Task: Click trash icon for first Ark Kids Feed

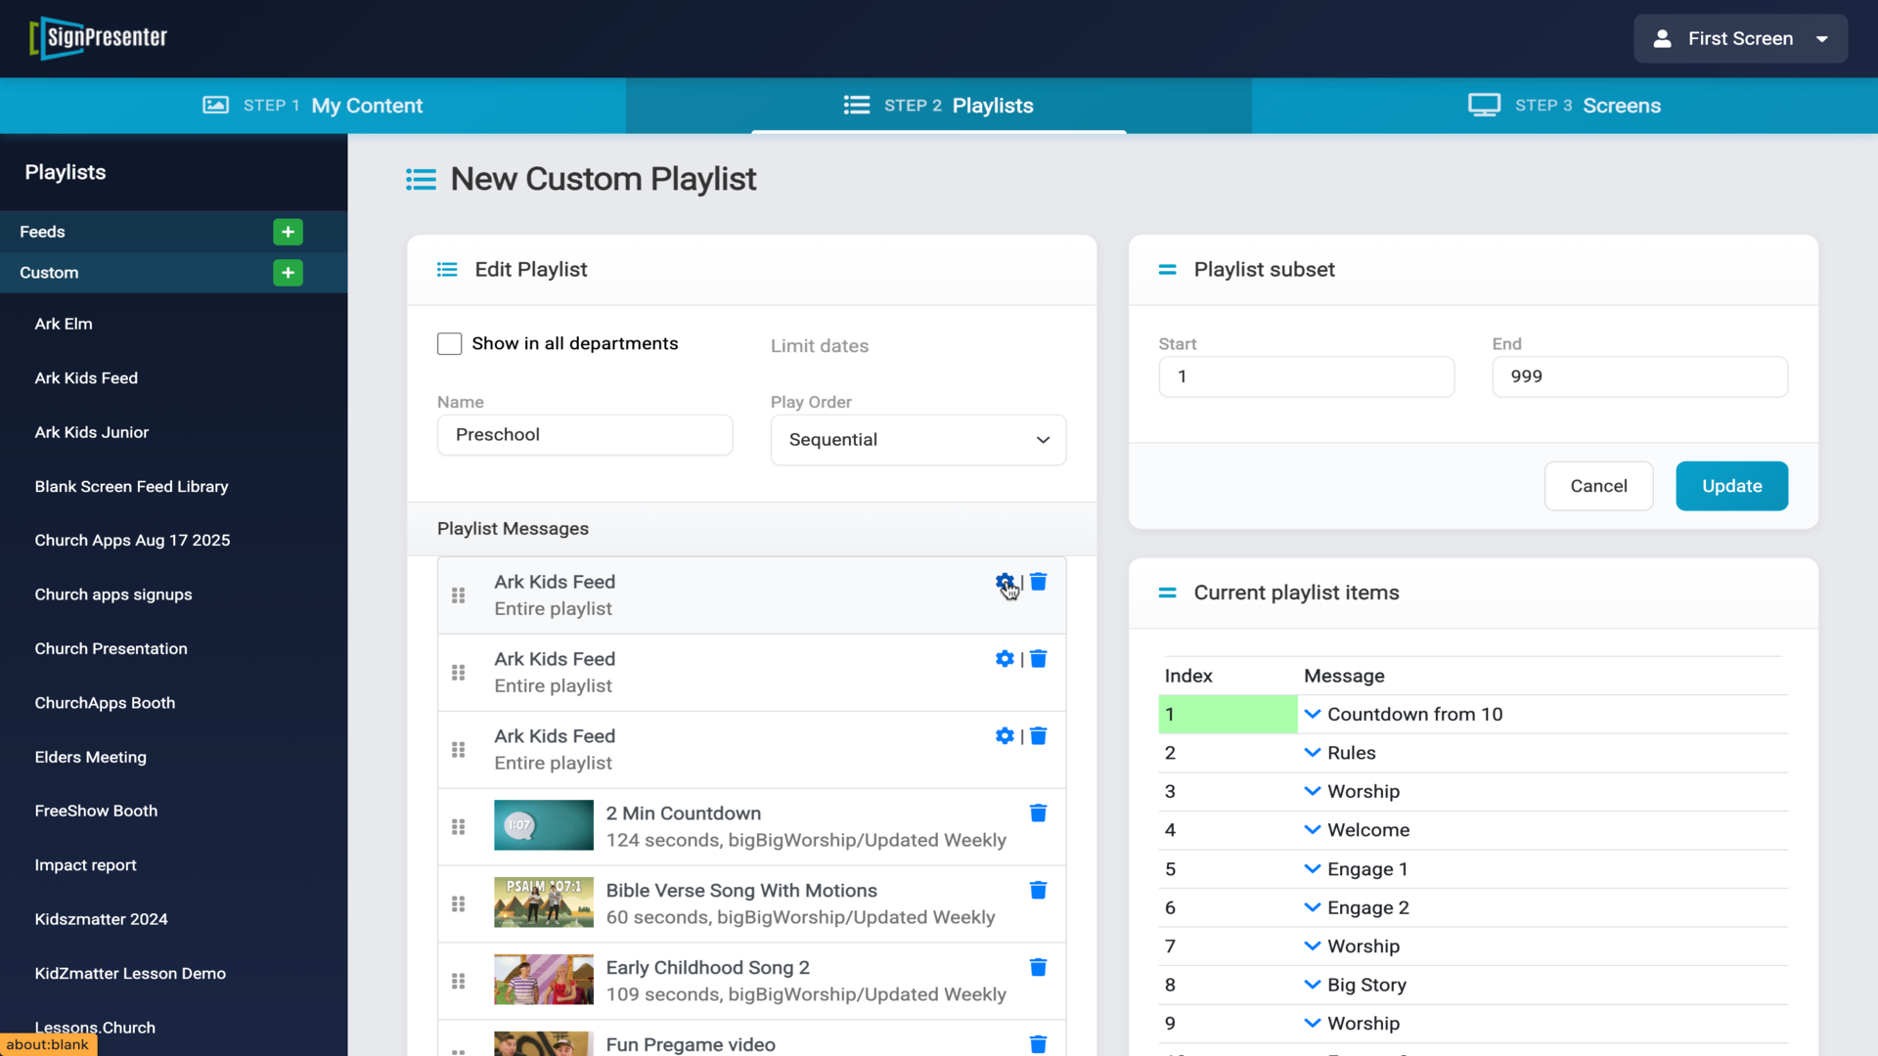Action: [1038, 582]
